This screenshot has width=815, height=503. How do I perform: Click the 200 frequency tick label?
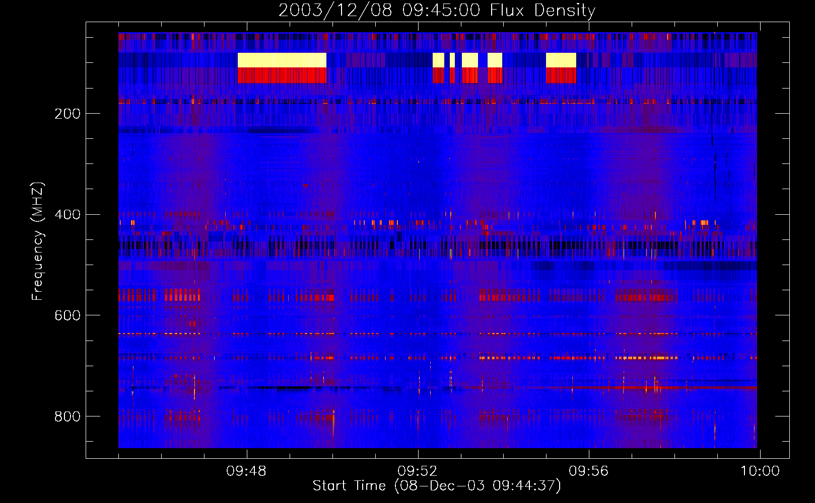67,114
